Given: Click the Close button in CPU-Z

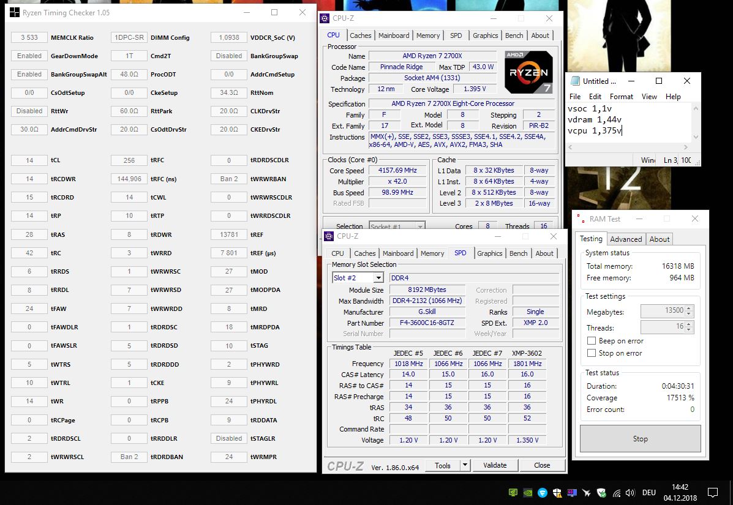Looking at the screenshot, I should click(x=542, y=465).
